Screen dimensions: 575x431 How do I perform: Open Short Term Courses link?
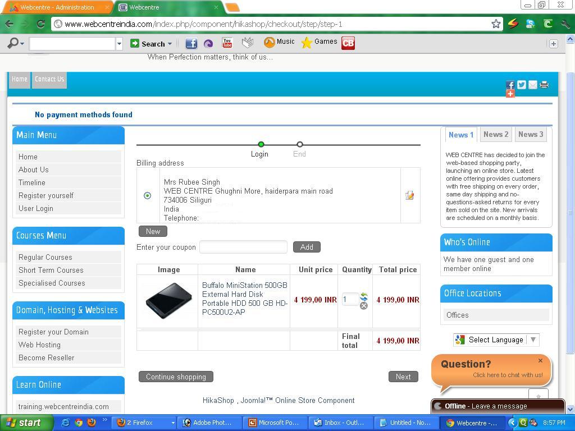pos(69,270)
